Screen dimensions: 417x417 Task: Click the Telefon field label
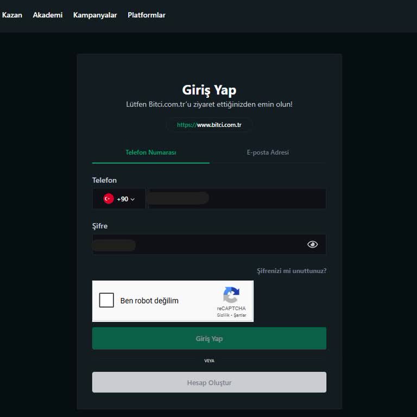(x=104, y=180)
